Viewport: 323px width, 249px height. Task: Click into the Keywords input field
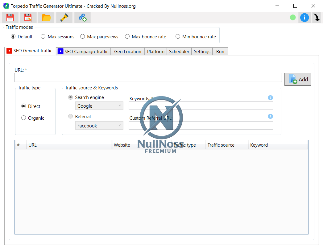click(201, 106)
